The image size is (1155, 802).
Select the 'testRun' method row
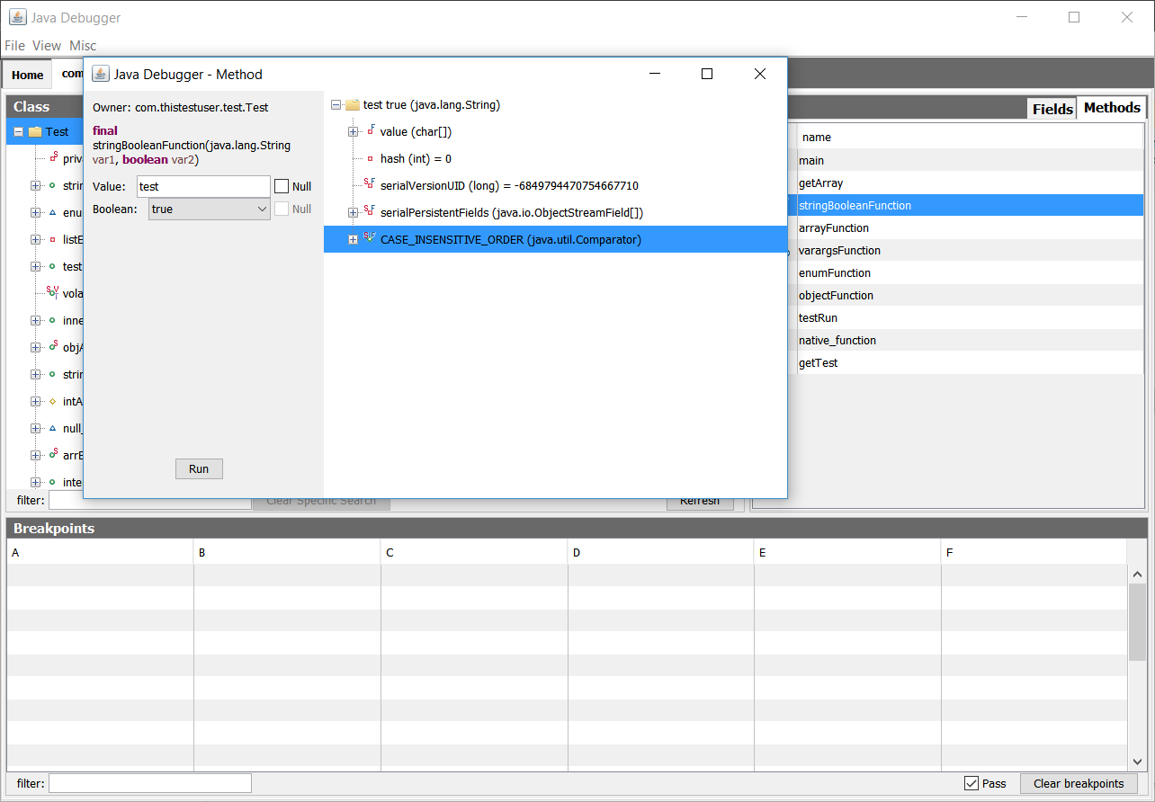click(970, 317)
